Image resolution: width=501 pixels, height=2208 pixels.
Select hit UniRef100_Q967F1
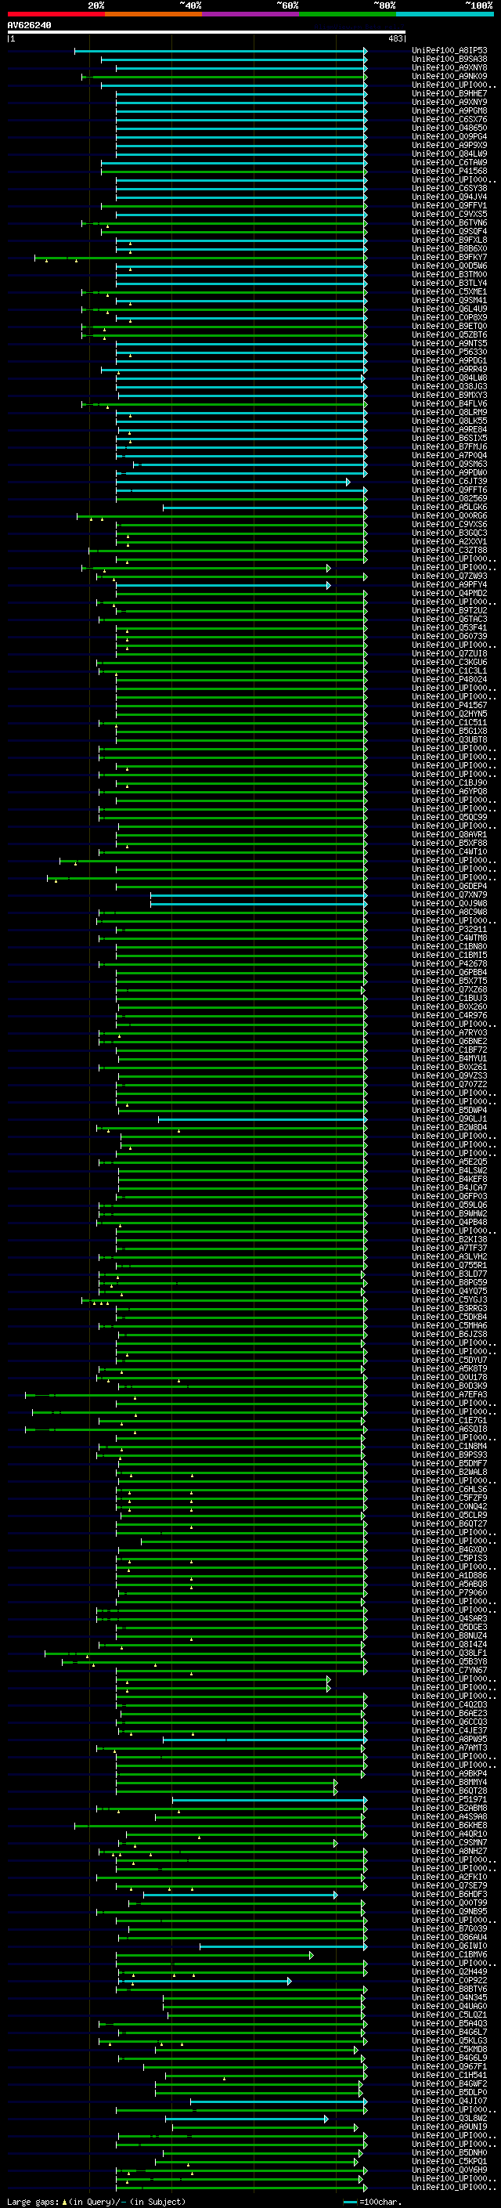pos(449,2066)
